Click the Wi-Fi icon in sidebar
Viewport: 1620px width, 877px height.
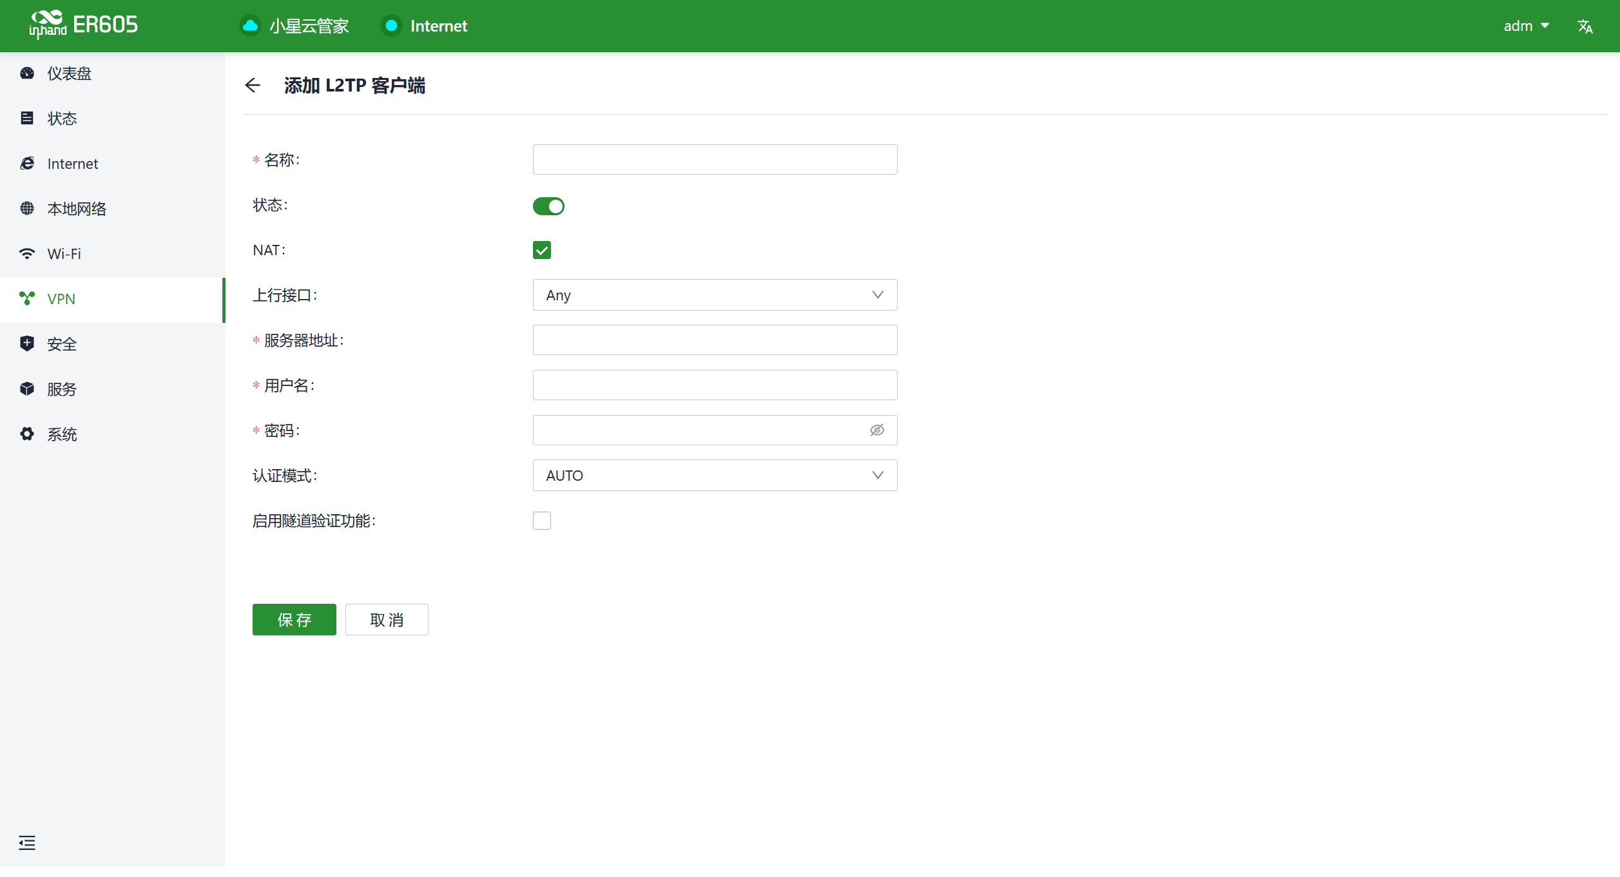[27, 254]
